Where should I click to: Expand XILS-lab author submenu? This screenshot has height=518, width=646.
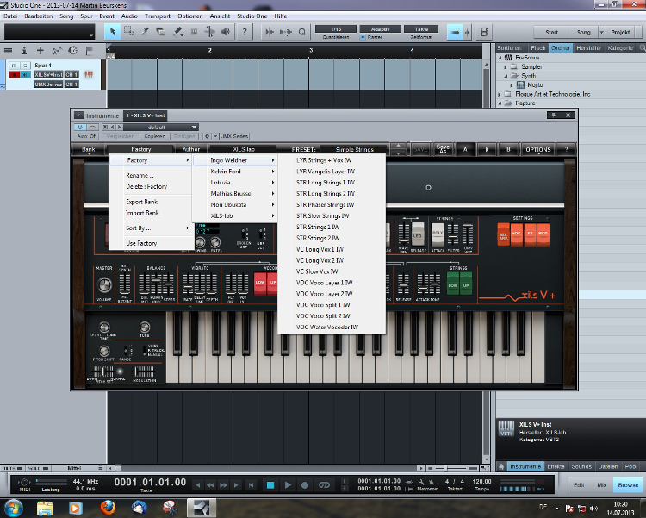235,215
